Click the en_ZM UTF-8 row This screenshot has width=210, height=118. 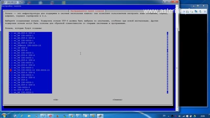click(x=31, y=80)
